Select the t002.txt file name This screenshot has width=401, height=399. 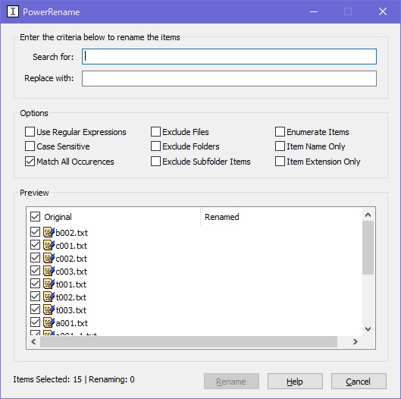click(71, 297)
